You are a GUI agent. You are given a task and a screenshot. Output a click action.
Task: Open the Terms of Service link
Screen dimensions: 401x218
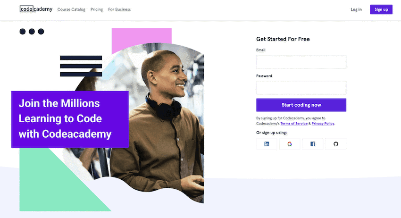[x=294, y=124]
